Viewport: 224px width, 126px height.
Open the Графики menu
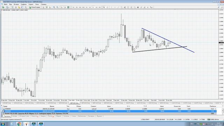pyautogui.click(x=23, y=5)
